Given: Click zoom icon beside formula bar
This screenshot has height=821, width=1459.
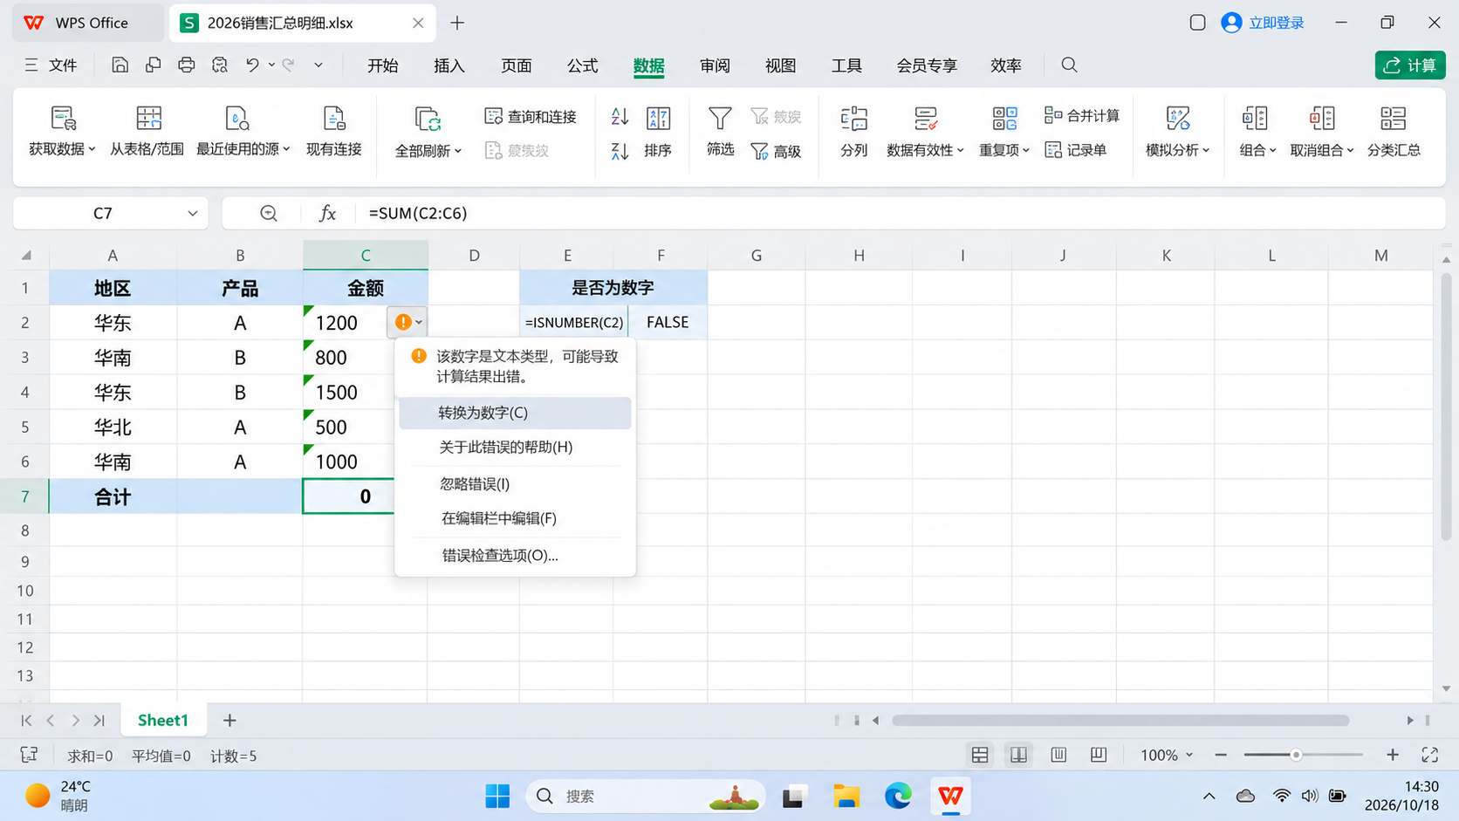Looking at the screenshot, I should (269, 213).
